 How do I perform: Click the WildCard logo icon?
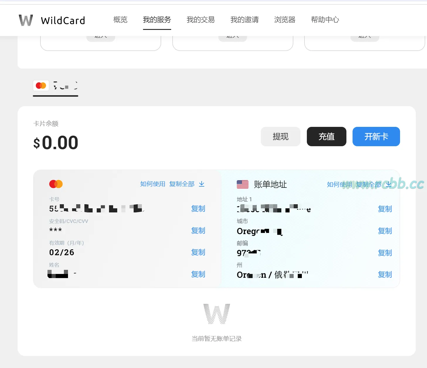pos(26,20)
